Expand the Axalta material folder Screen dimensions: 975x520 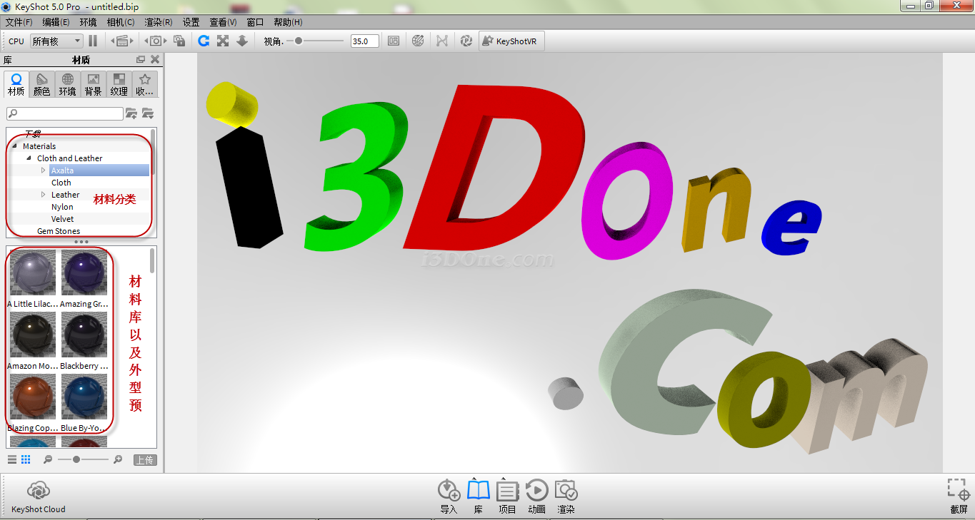pos(43,170)
